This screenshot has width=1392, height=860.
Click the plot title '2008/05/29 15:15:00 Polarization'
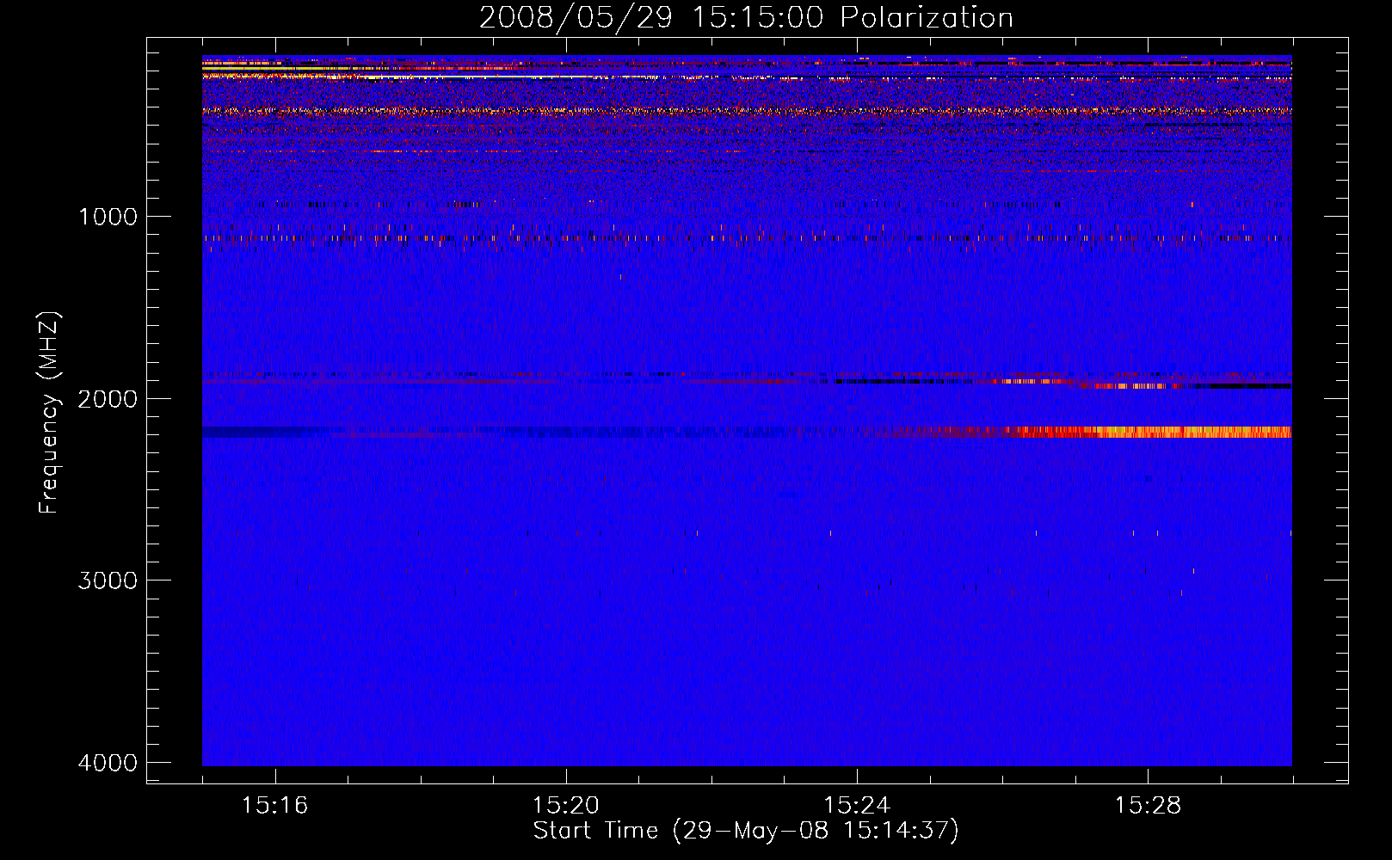pos(746,17)
